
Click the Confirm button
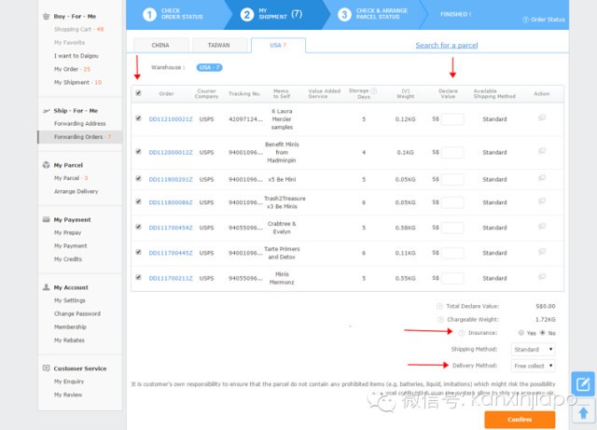pyautogui.click(x=520, y=419)
